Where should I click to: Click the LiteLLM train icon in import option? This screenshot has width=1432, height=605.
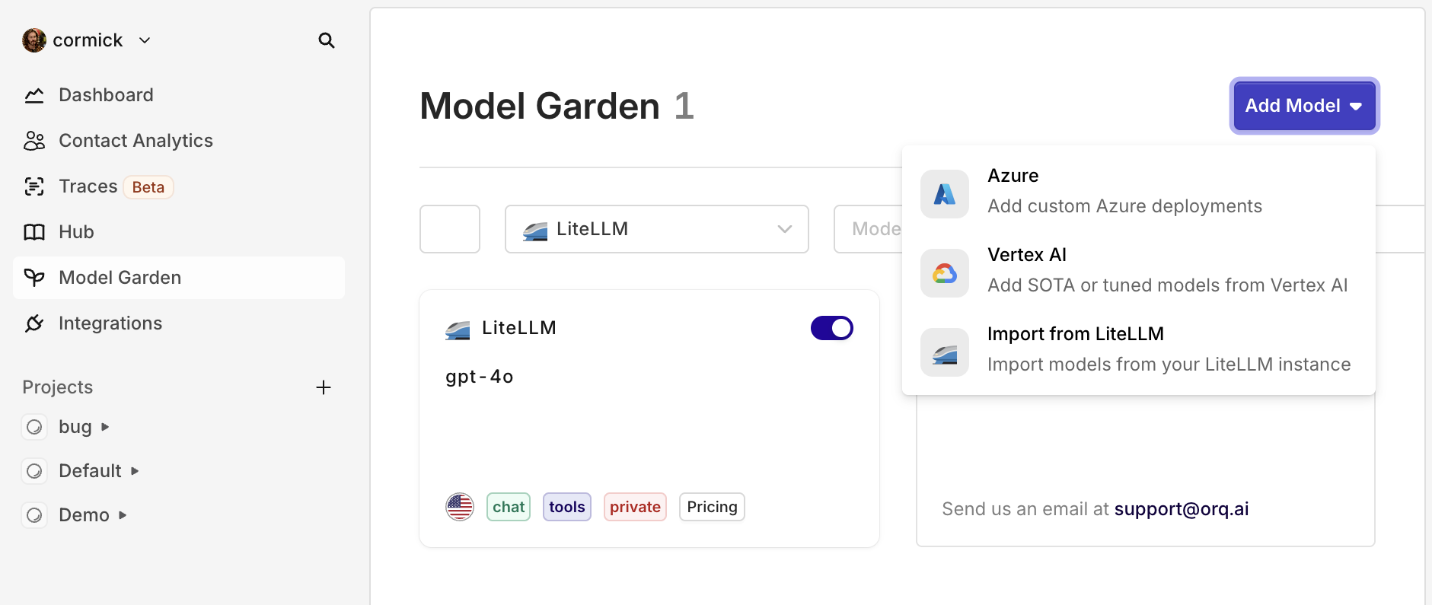tap(945, 352)
